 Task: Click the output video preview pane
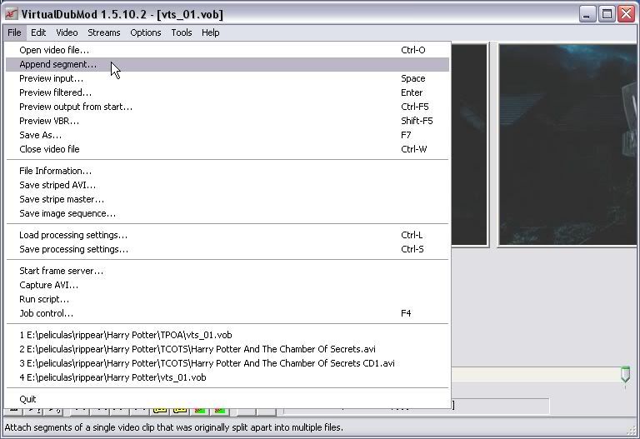pyautogui.click(x=568, y=145)
